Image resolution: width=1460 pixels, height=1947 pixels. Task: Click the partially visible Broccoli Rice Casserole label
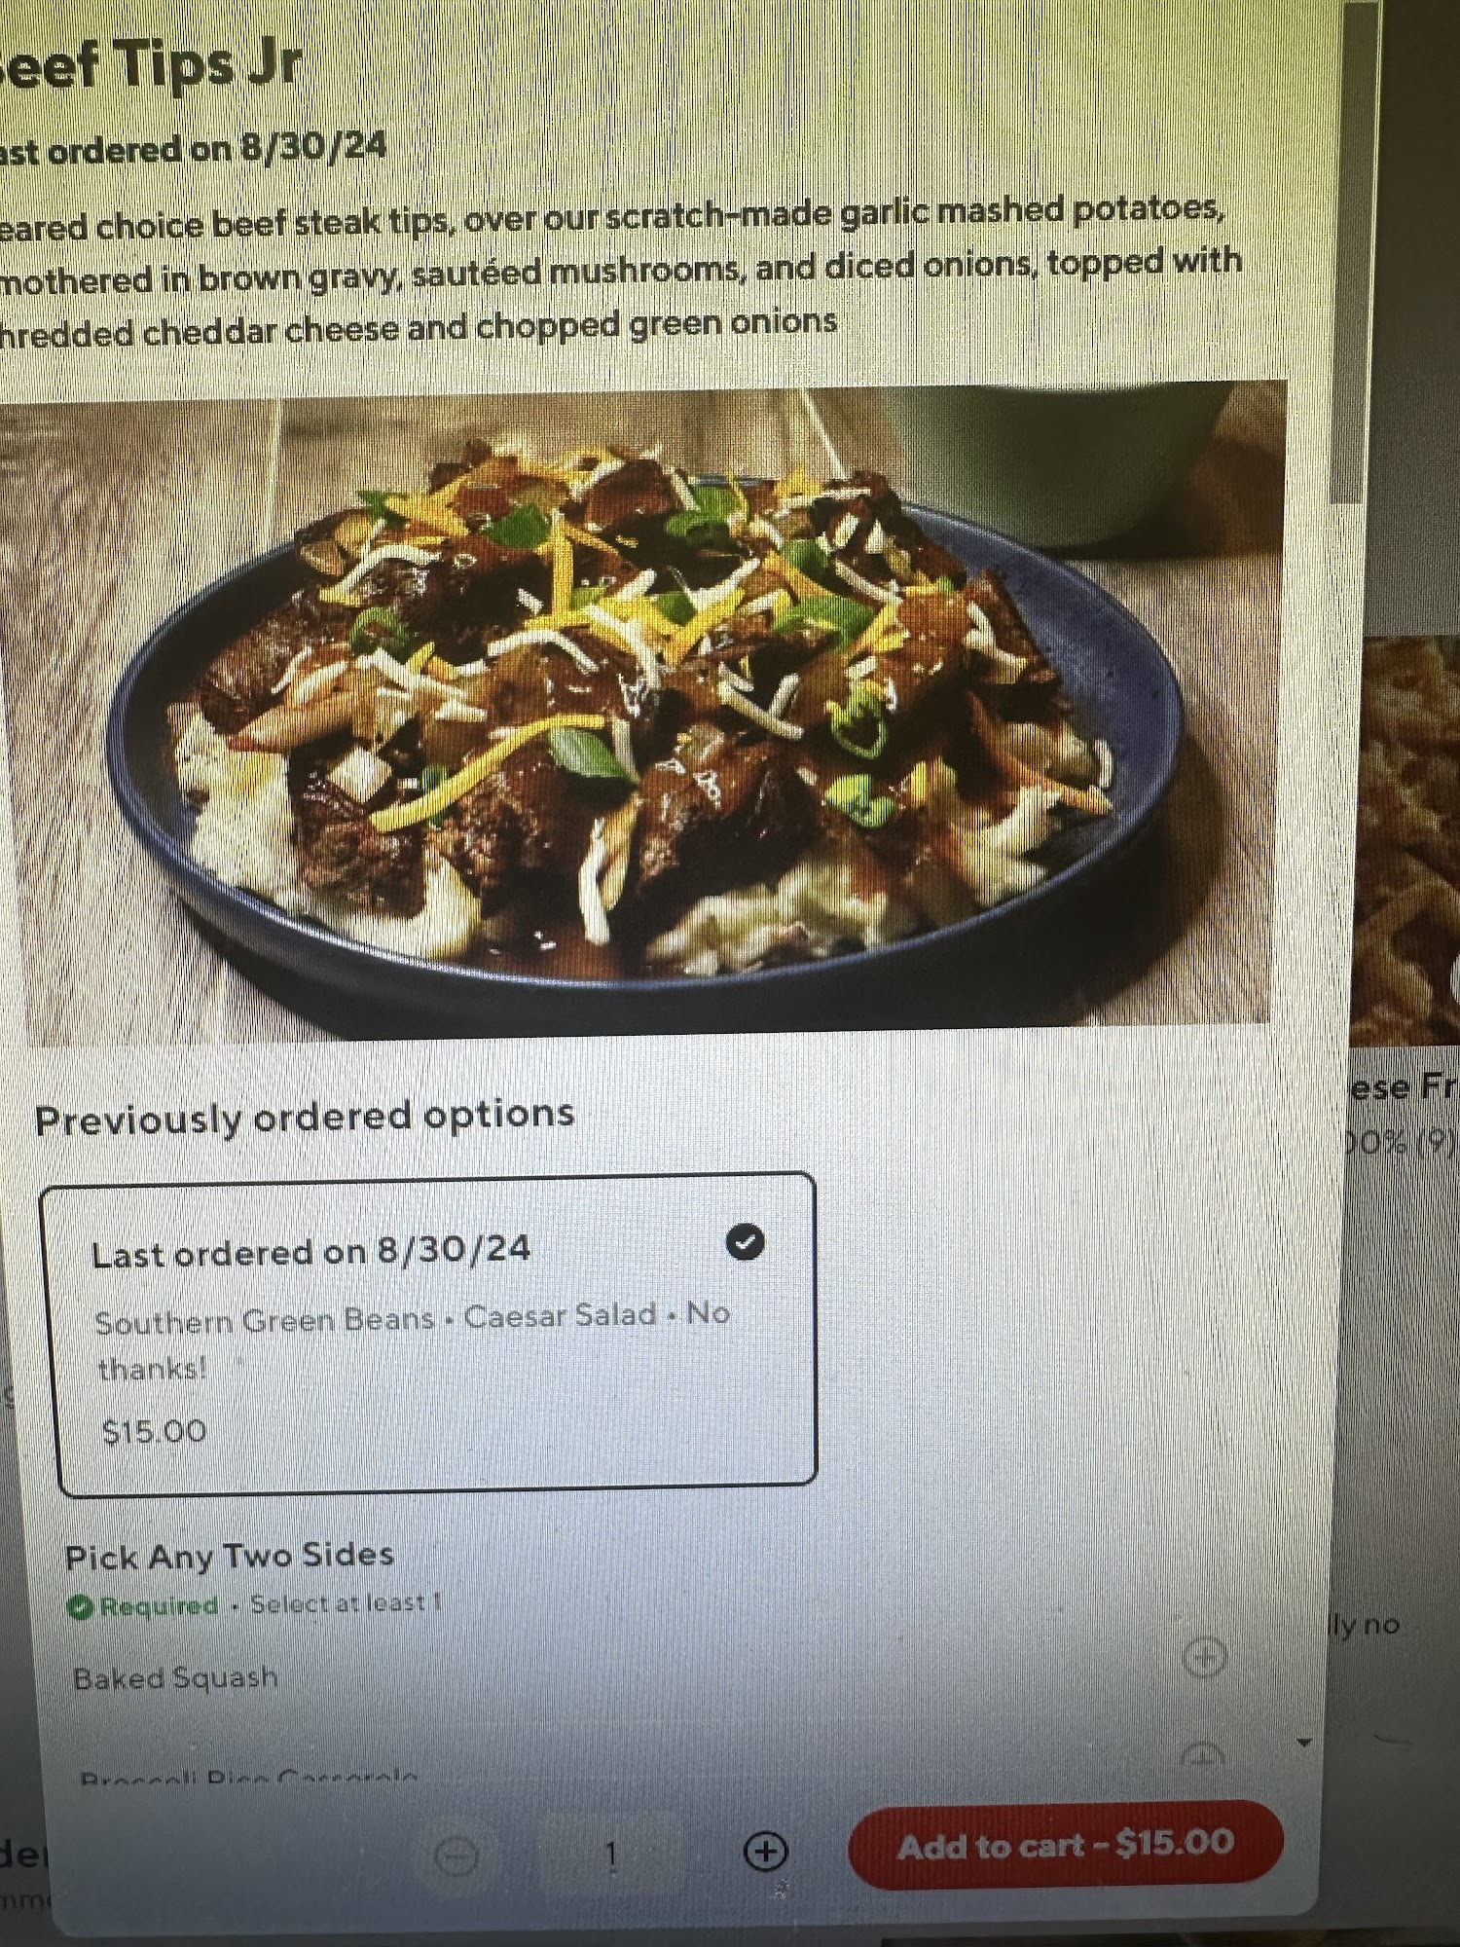click(249, 1776)
